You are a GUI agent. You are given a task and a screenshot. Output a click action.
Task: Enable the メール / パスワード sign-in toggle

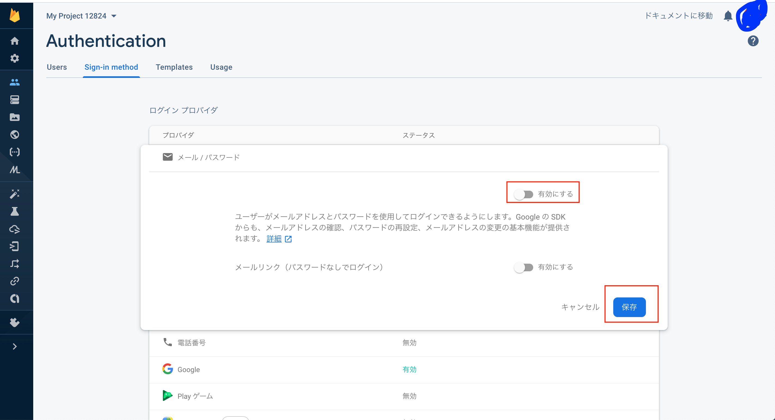(x=524, y=194)
